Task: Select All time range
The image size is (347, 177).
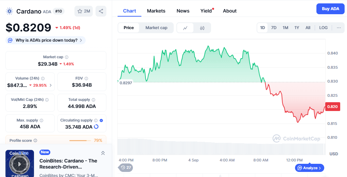Action: pos(308,28)
